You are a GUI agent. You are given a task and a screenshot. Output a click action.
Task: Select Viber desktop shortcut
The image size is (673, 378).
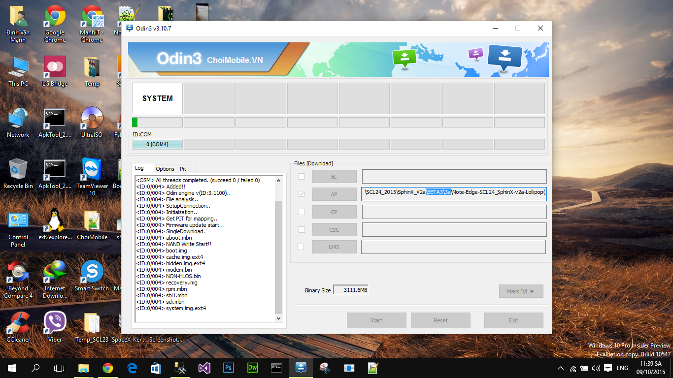55,327
